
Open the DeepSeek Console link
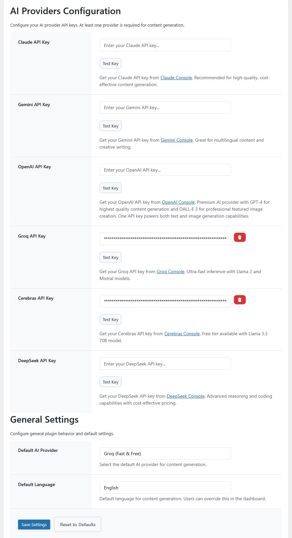[x=185, y=396]
